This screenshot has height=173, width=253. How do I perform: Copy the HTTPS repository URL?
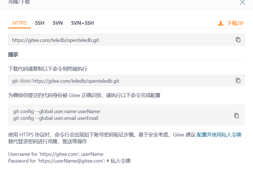pos(238,40)
